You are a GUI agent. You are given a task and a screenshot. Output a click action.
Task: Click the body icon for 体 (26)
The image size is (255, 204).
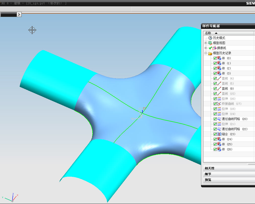point(219,149)
